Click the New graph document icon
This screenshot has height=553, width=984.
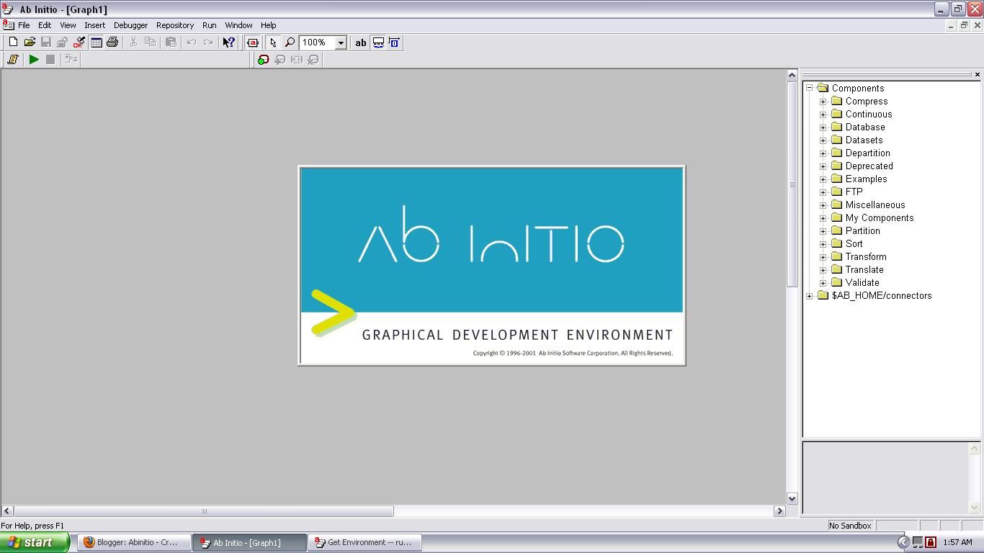[12, 42]
